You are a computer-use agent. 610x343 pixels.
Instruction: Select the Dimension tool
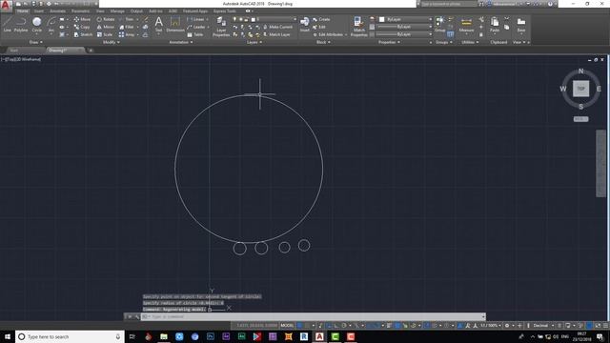[x=175, y=24]
